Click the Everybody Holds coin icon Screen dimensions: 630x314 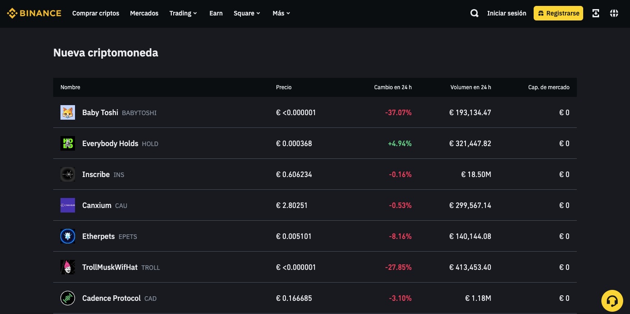tap(68, 143)
